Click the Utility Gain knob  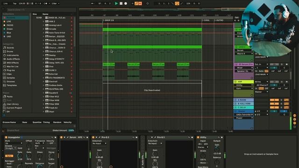[x=217, y=149]
